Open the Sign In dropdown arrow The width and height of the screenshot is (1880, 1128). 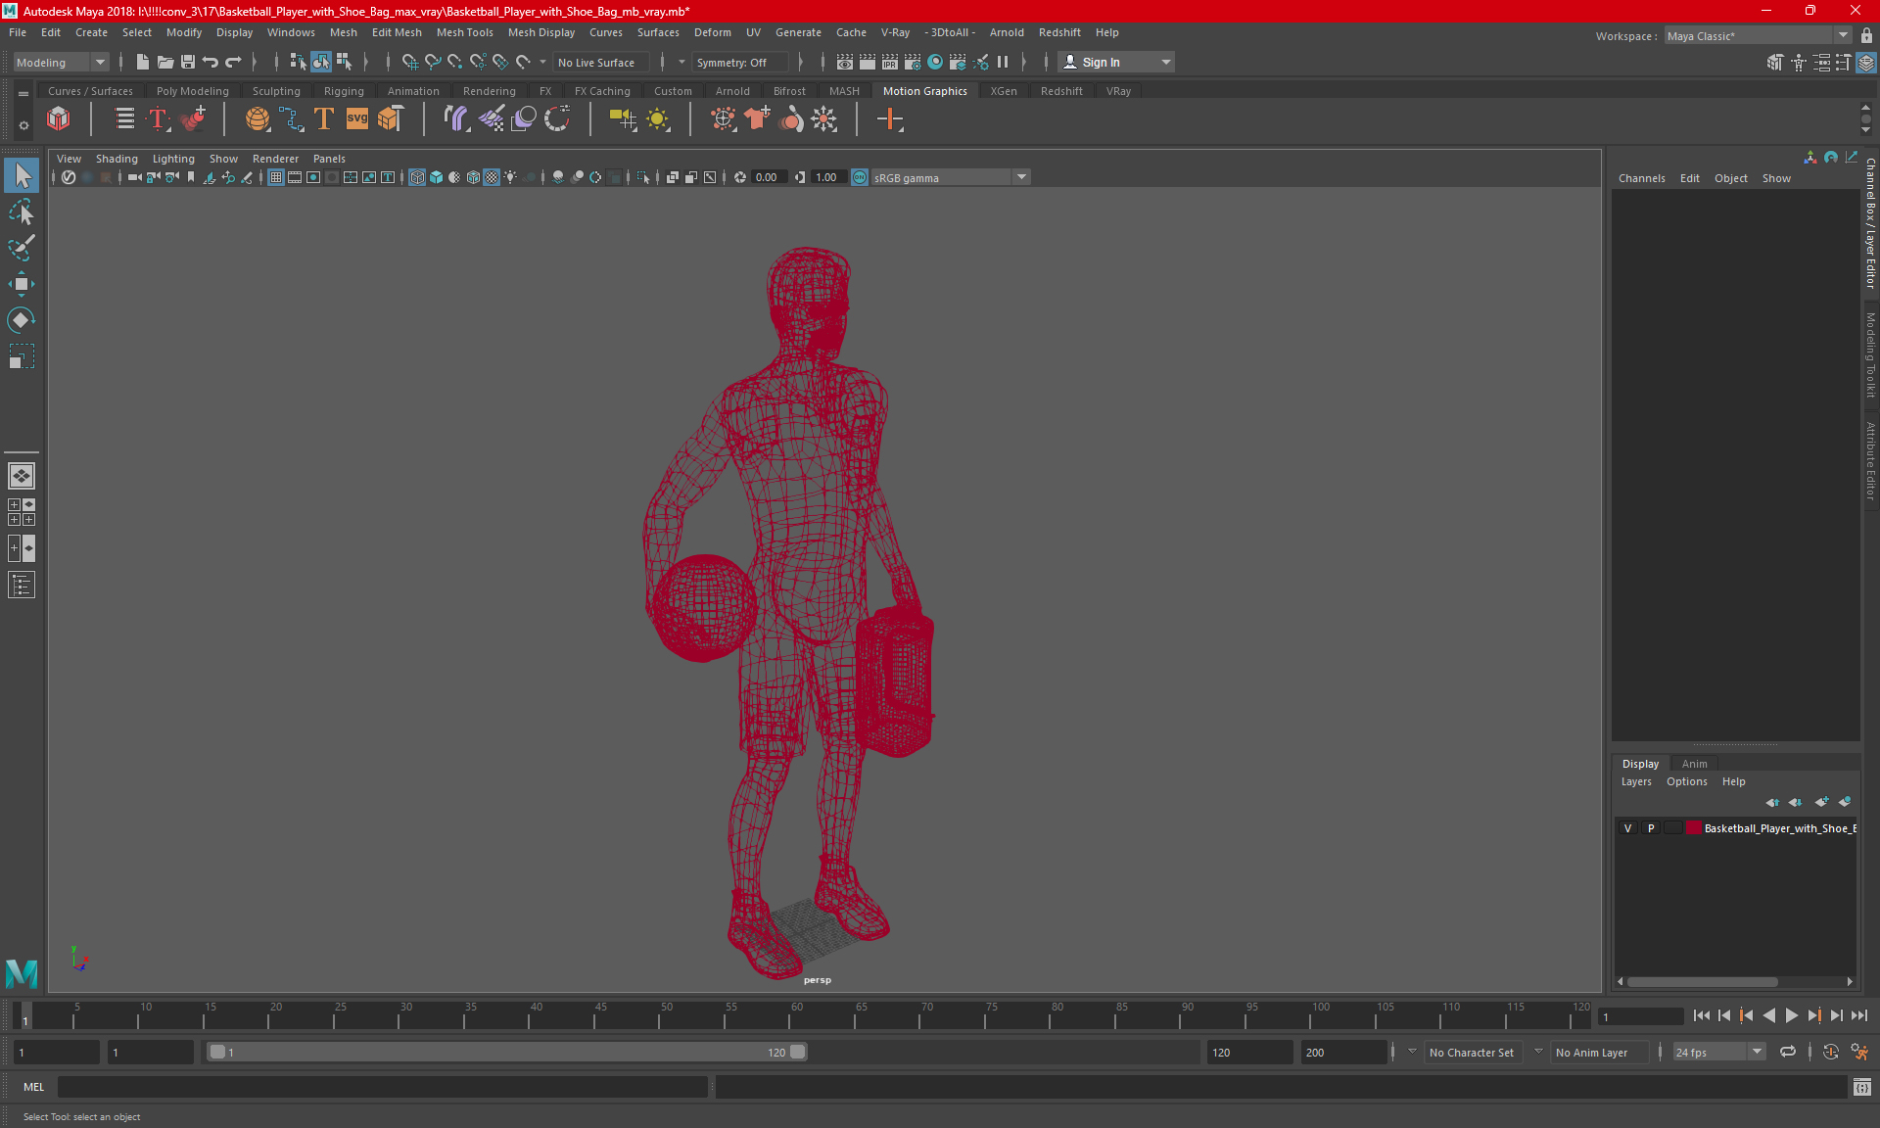(1166, 62)
